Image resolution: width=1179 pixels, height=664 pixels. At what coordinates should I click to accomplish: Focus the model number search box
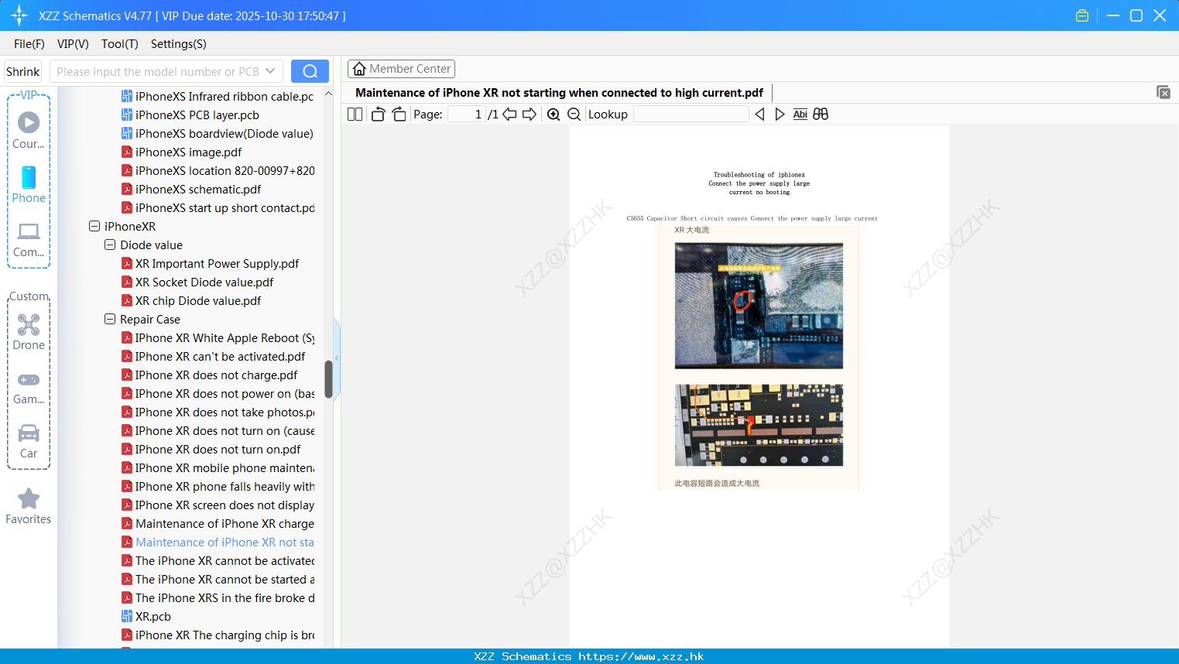coord(156,71)
